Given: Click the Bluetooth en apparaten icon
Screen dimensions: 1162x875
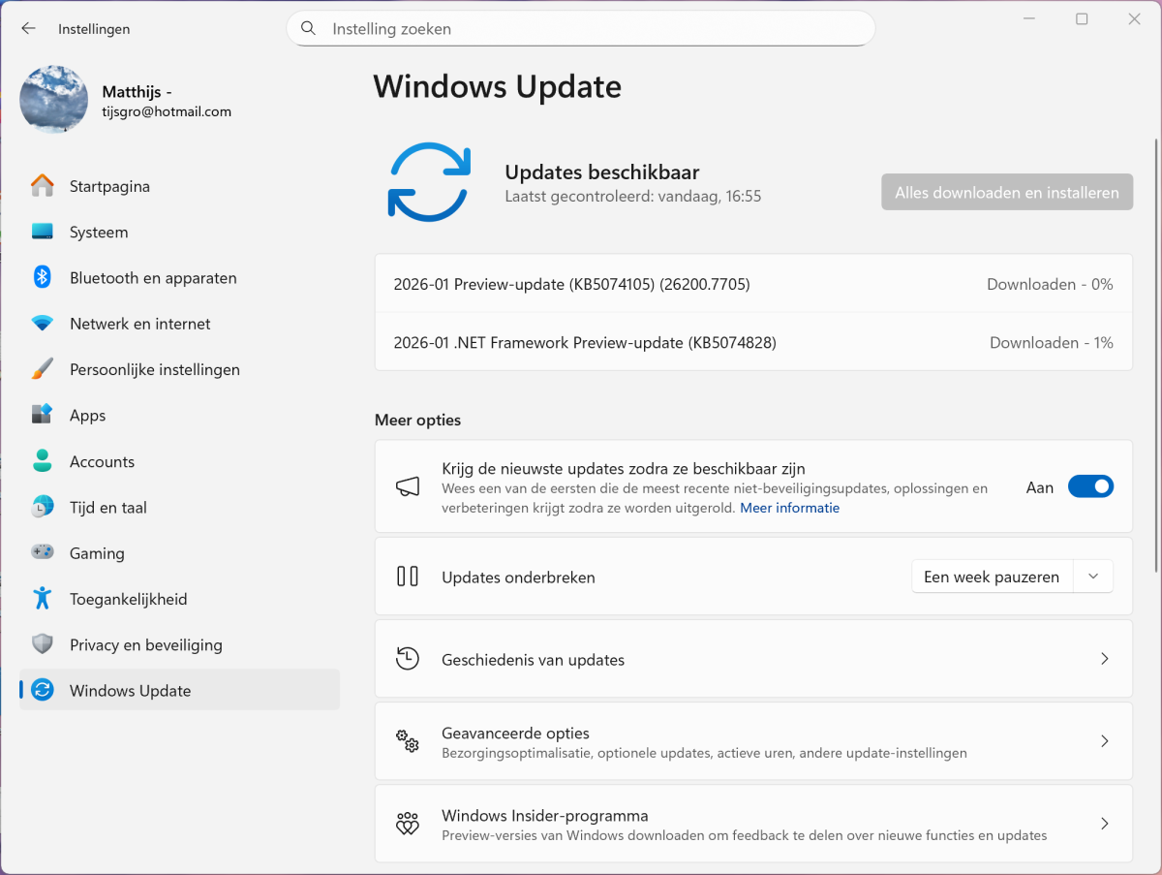Looking at the screenshot, I should pos(42,277).
